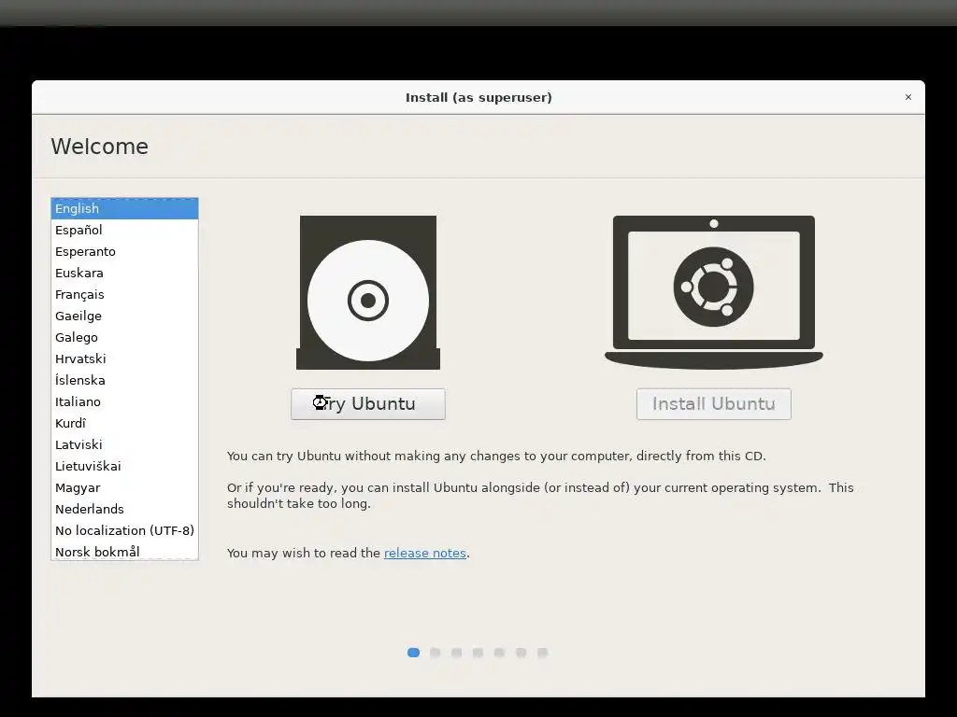957x717 pixels.
Task: Pick Galego from the language list
Action: (124, 337)
